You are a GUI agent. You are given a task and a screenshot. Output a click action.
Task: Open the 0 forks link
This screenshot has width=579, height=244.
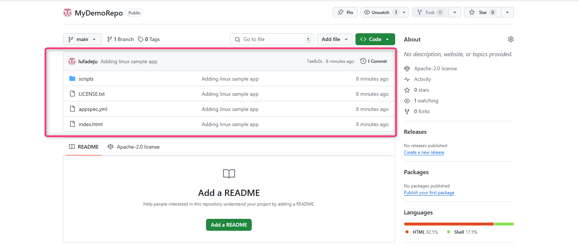pyautogui.click(x=422, y=111)
